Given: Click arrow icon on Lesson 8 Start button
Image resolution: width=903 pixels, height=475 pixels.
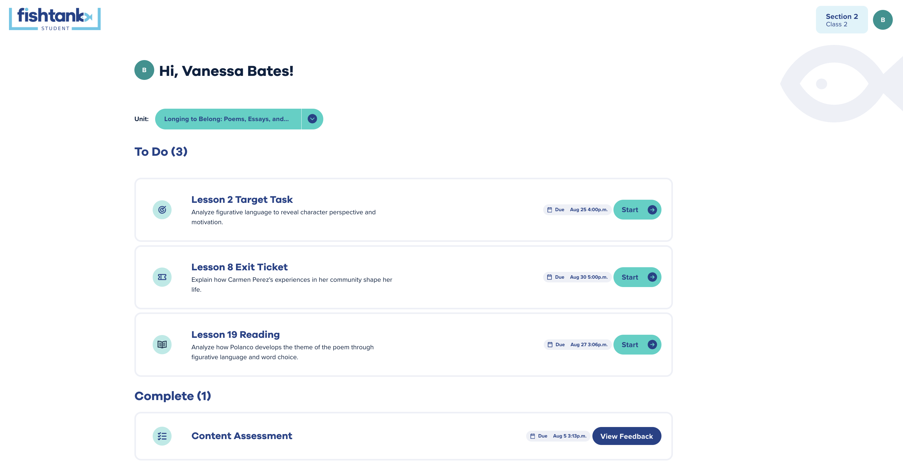Looking at the screenshot, I should tap(652, 277).
